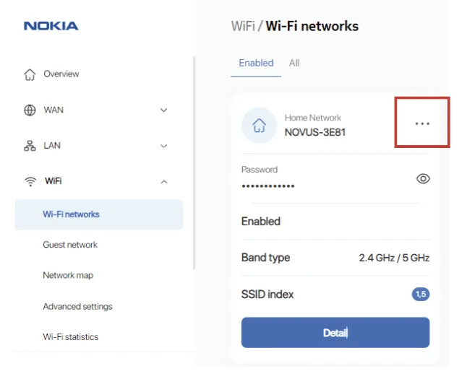Collapse the WiFi menu chevron

[x=163, y=181]
